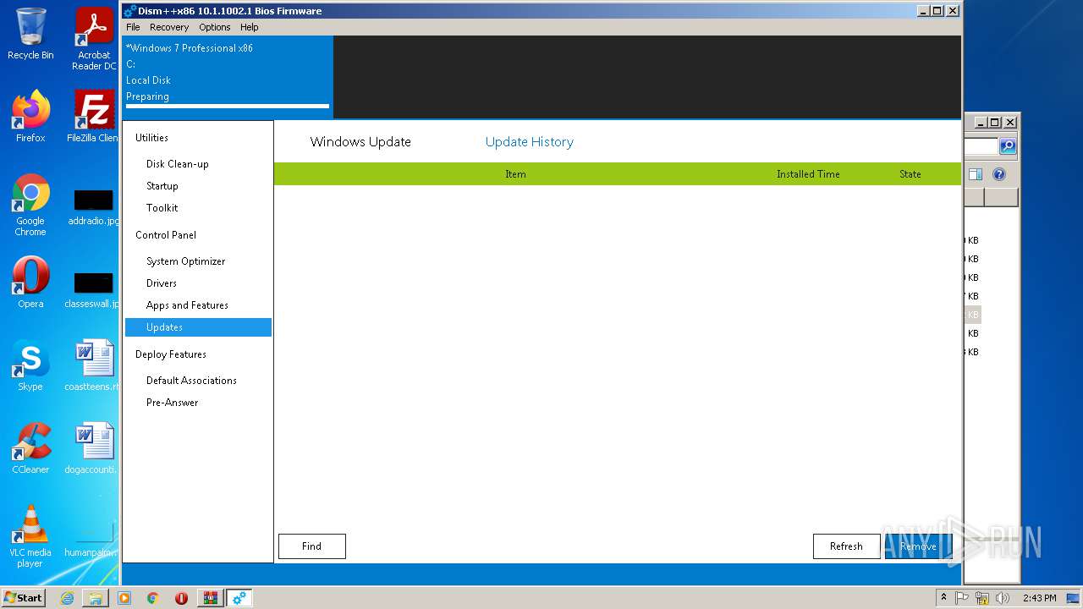Open the Toolkit section

162,208
